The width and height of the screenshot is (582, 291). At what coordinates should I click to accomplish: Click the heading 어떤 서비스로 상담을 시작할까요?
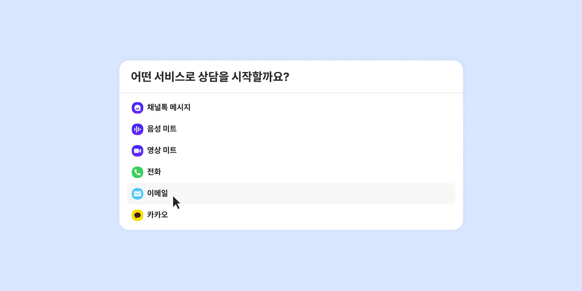coord(210,77)
